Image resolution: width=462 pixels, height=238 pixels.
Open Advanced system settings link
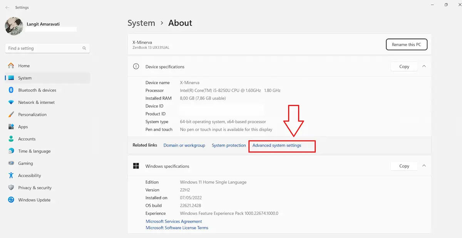(277, 145)
